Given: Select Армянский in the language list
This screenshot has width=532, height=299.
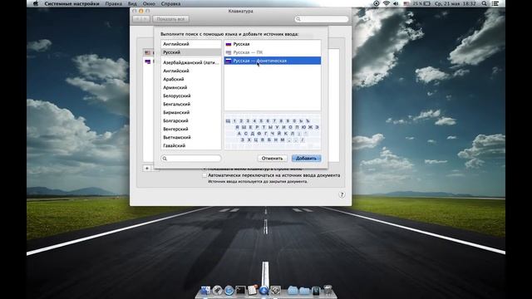Looking at the screenshot, I should click(191, 87).
